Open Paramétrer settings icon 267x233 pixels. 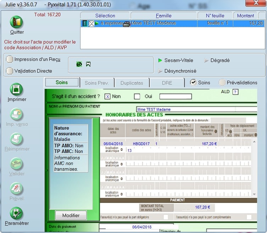point(16,214)
